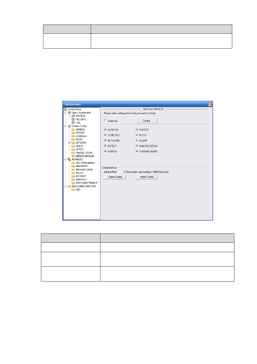
Task: Open AUTO MAINTENANCE folder icon
Action: coord(73,183)
